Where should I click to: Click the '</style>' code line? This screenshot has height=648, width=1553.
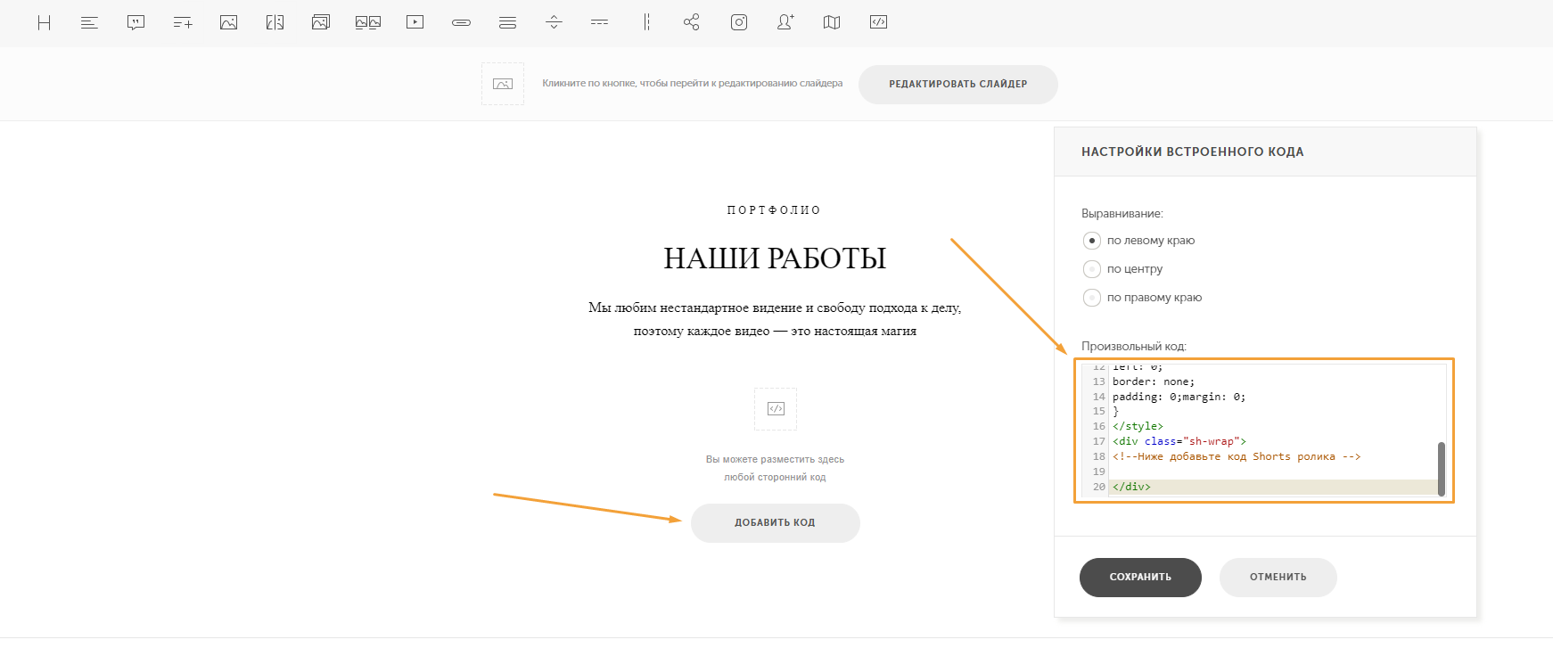(1138, 427)
